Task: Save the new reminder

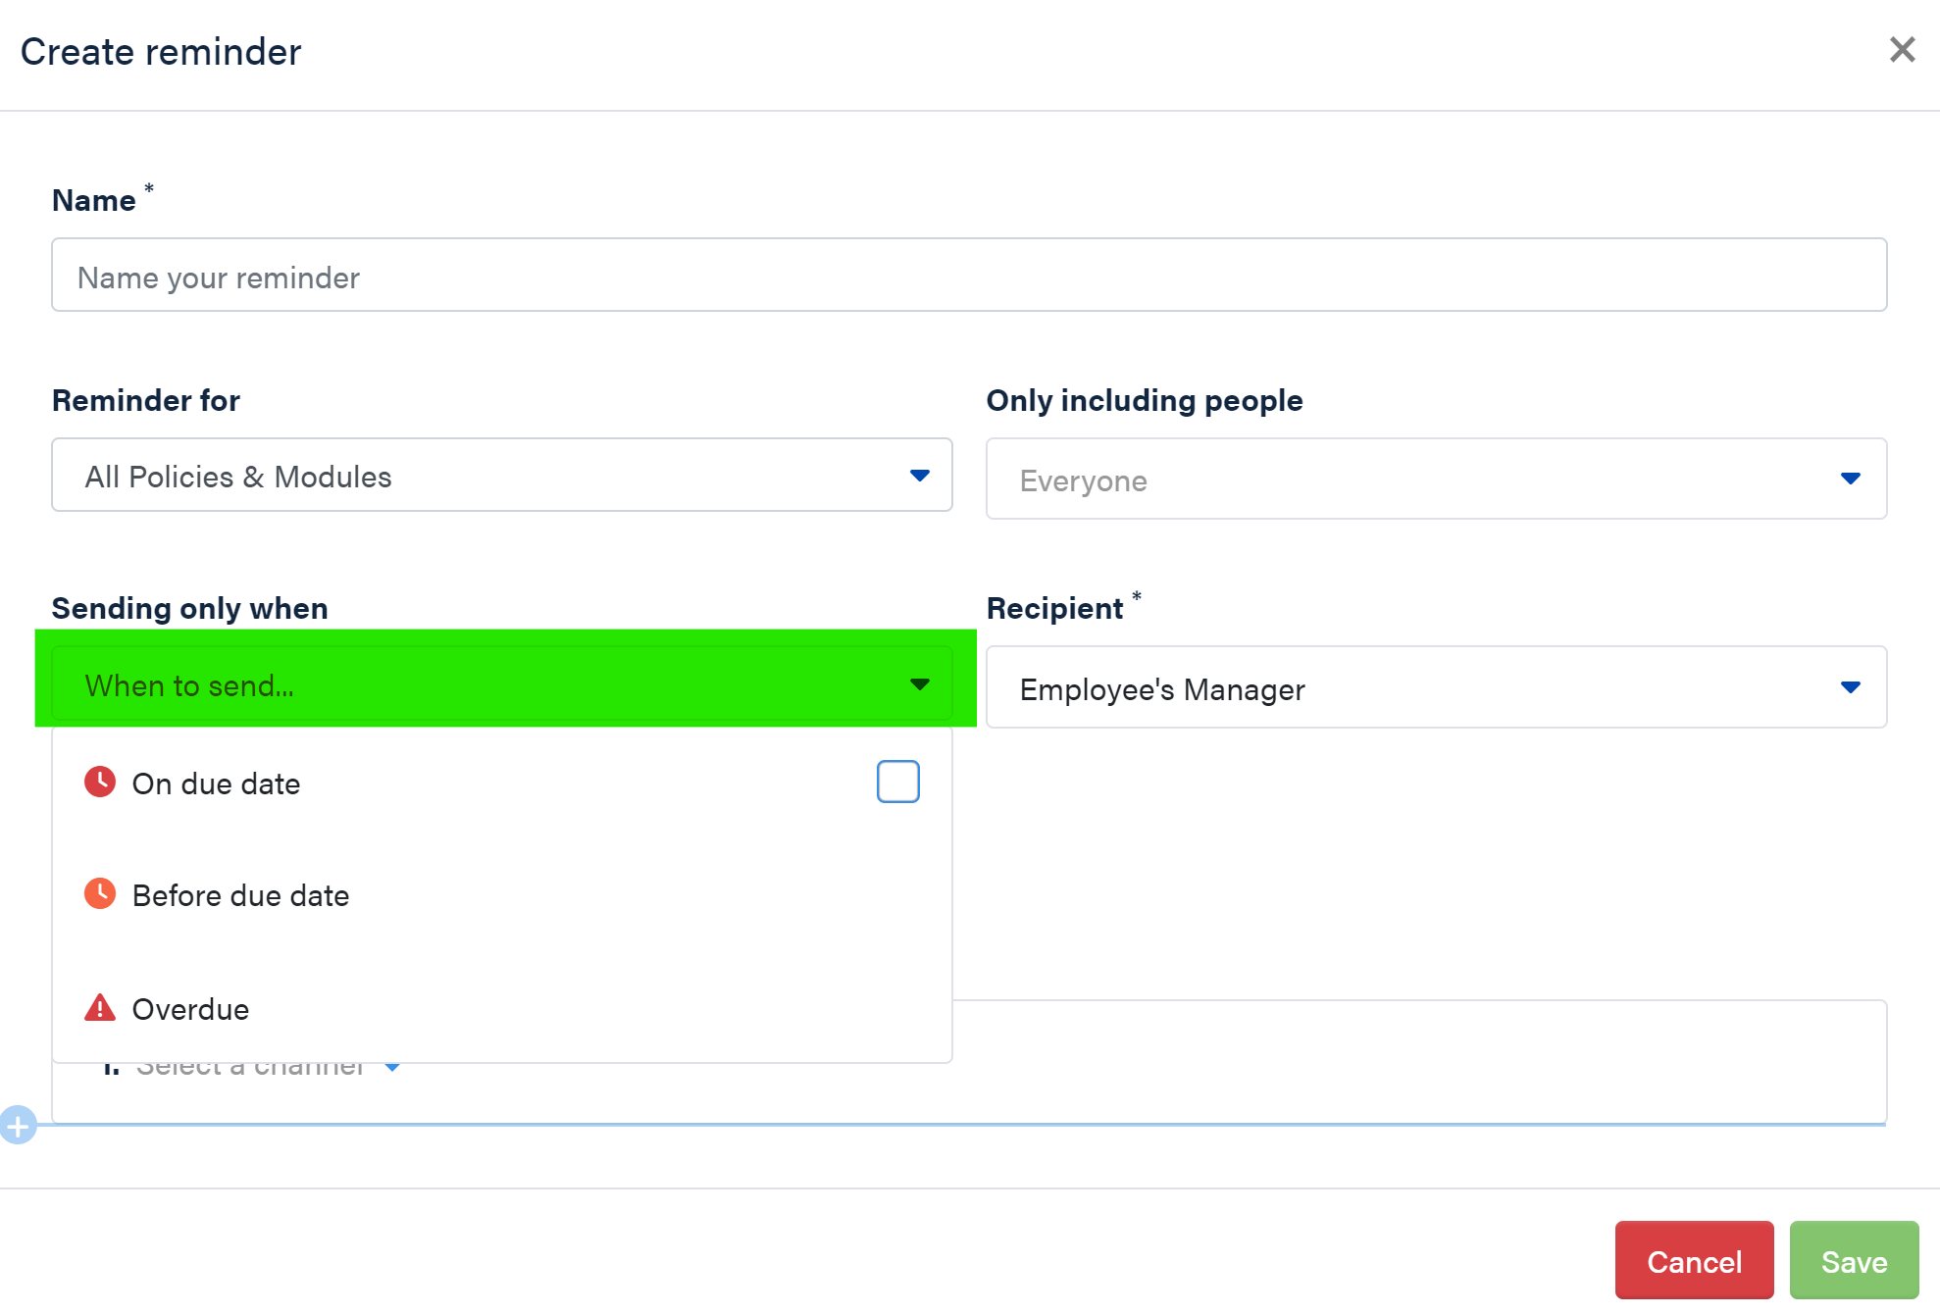Action: [1854, 1261]
